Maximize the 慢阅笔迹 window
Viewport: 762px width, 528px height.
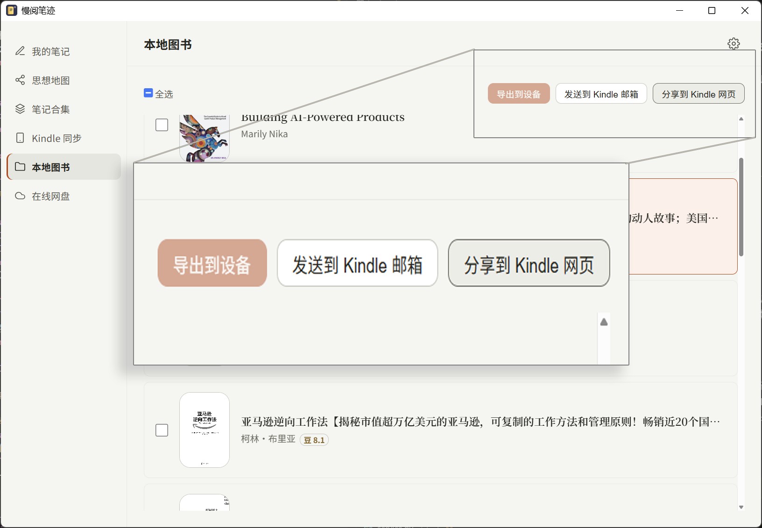pos(712,10)
